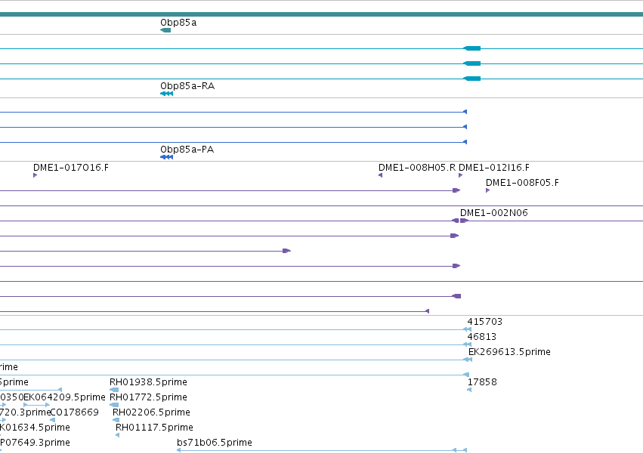Select the DME1-012I16.F feature arrow
This screenshot has width=643, height=454.
click(x=460, y=175)
